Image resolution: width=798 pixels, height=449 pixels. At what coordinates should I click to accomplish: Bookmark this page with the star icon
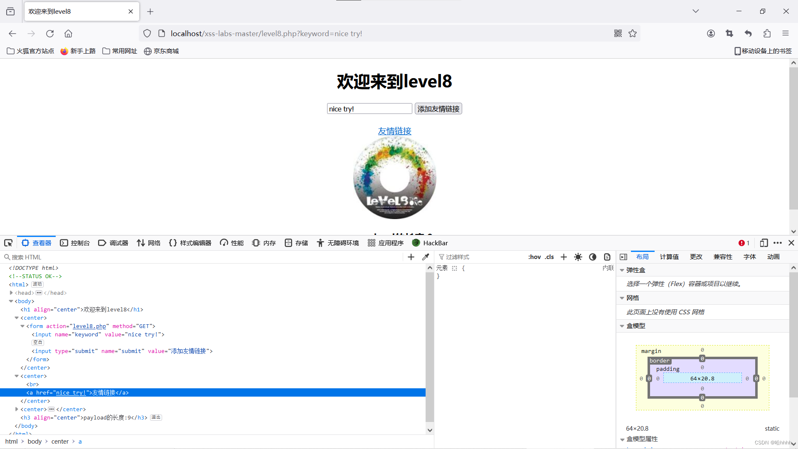pos(633,33)
